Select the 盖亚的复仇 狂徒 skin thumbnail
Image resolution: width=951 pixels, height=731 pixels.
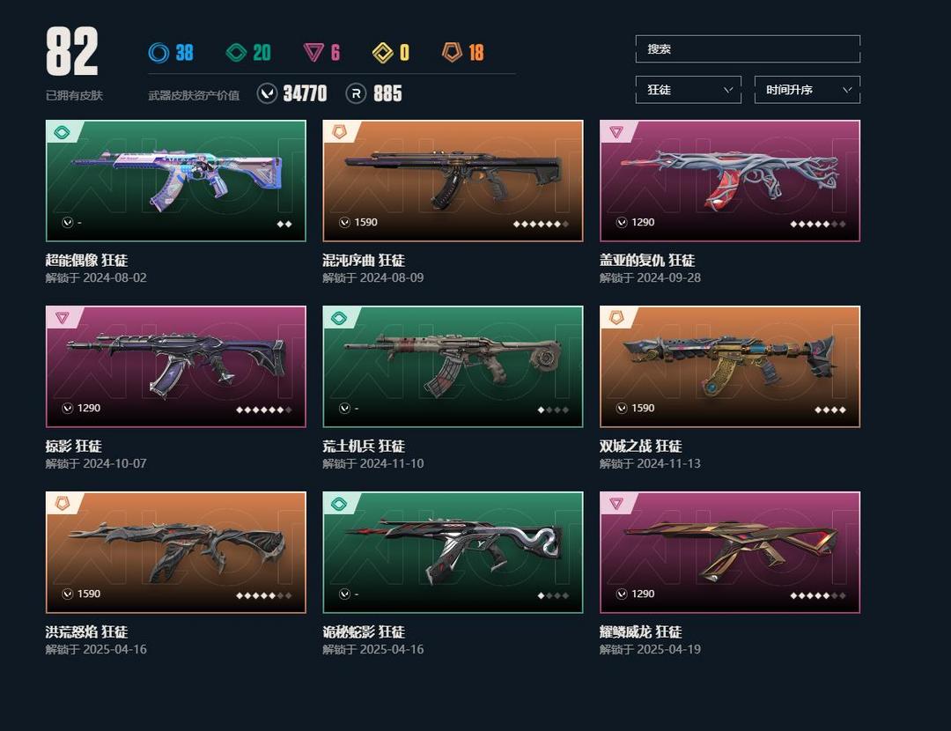(730, 181)
